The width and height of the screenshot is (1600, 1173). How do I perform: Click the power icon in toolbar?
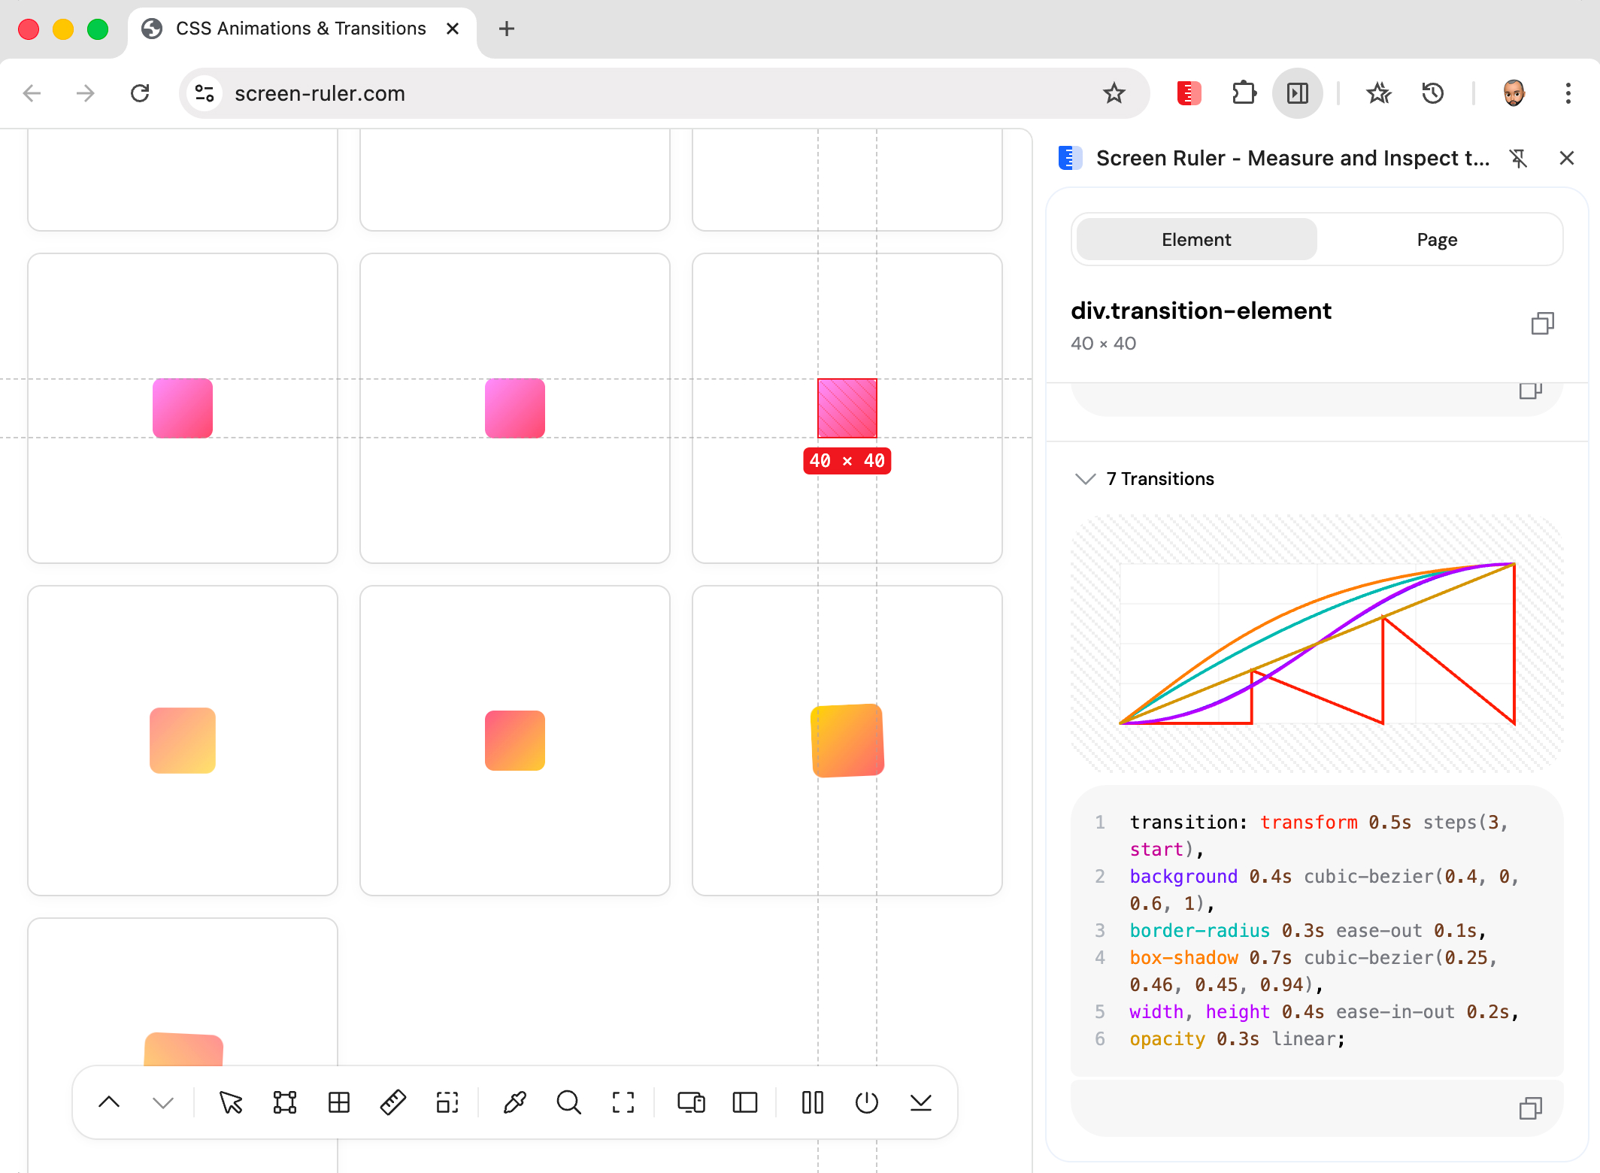point(867,1102)
